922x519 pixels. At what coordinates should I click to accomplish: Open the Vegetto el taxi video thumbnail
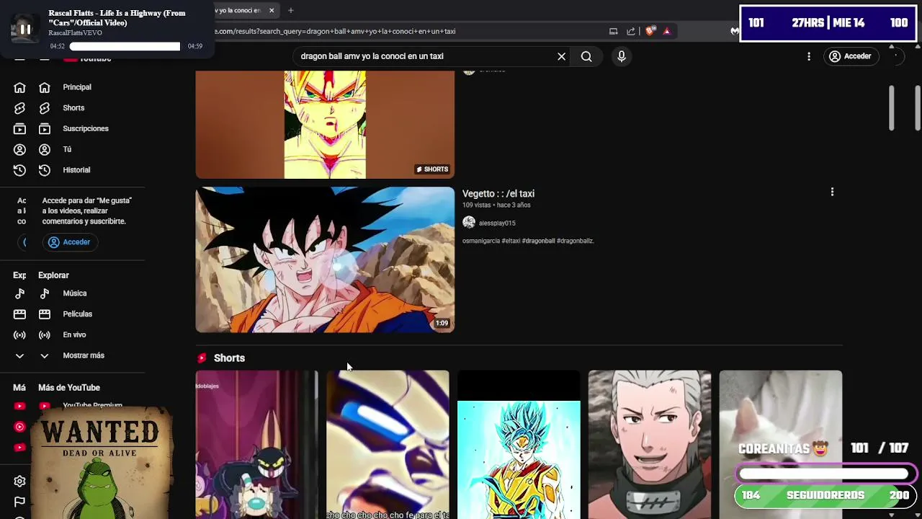point(325,259)
